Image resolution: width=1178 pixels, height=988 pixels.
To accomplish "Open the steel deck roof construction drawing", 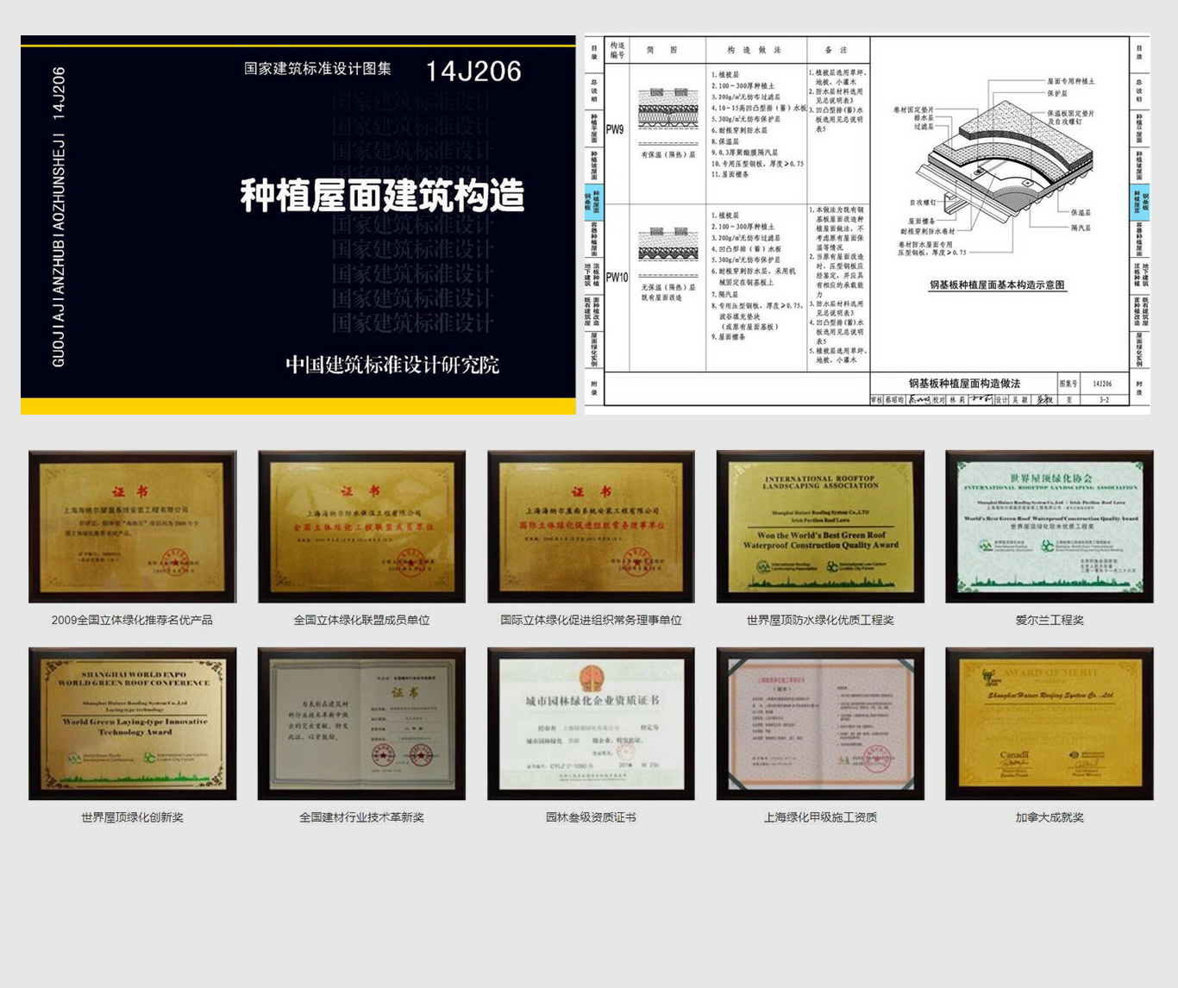I will [867, 222].
